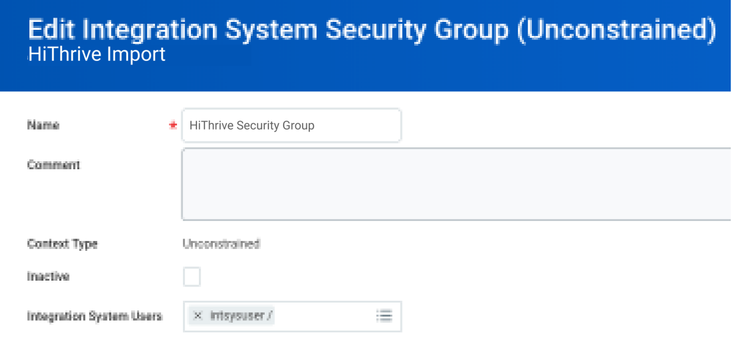Viewport: 732px width, 347px height.
Task: Click the HiThrive Security Group text in Name
Action: (x=252, y=125)
